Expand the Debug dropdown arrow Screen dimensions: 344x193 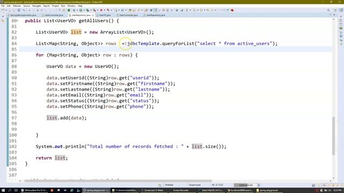point(77,10)
